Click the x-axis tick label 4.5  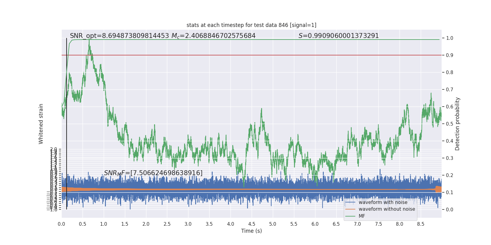[252, 224]
